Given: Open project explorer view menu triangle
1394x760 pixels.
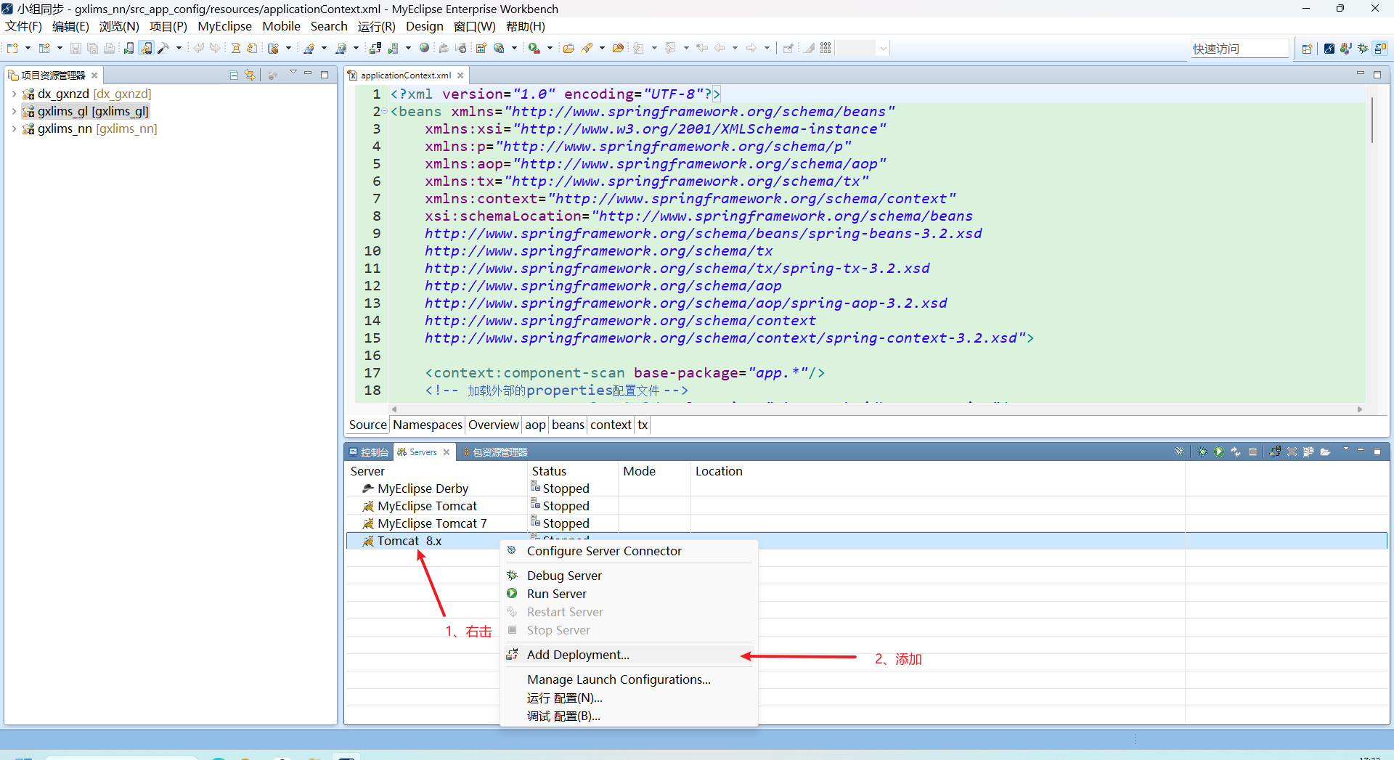Looking at the screenshot, I should [x=293, y=73].
